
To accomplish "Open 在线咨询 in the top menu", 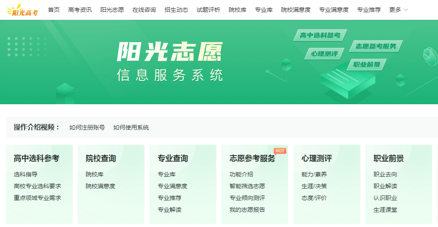I will coord(144,10).
